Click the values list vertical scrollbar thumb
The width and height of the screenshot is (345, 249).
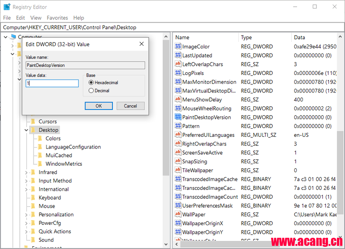[340, 172]
